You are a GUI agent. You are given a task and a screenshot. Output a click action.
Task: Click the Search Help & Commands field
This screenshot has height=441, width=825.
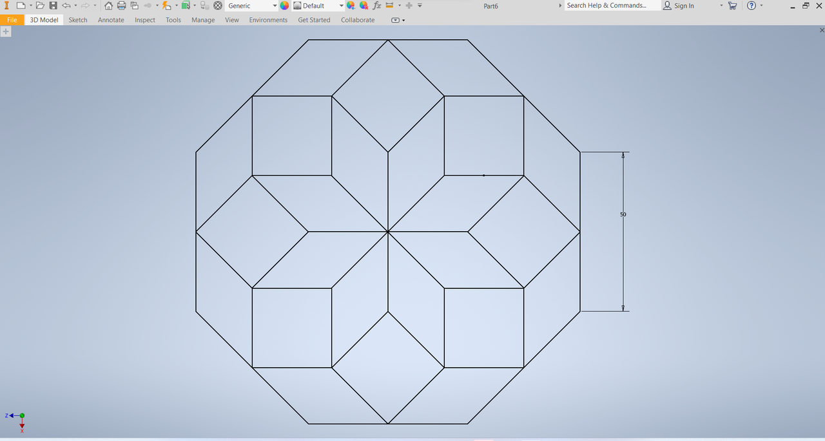pyautogui.click(x=612, y=6)
